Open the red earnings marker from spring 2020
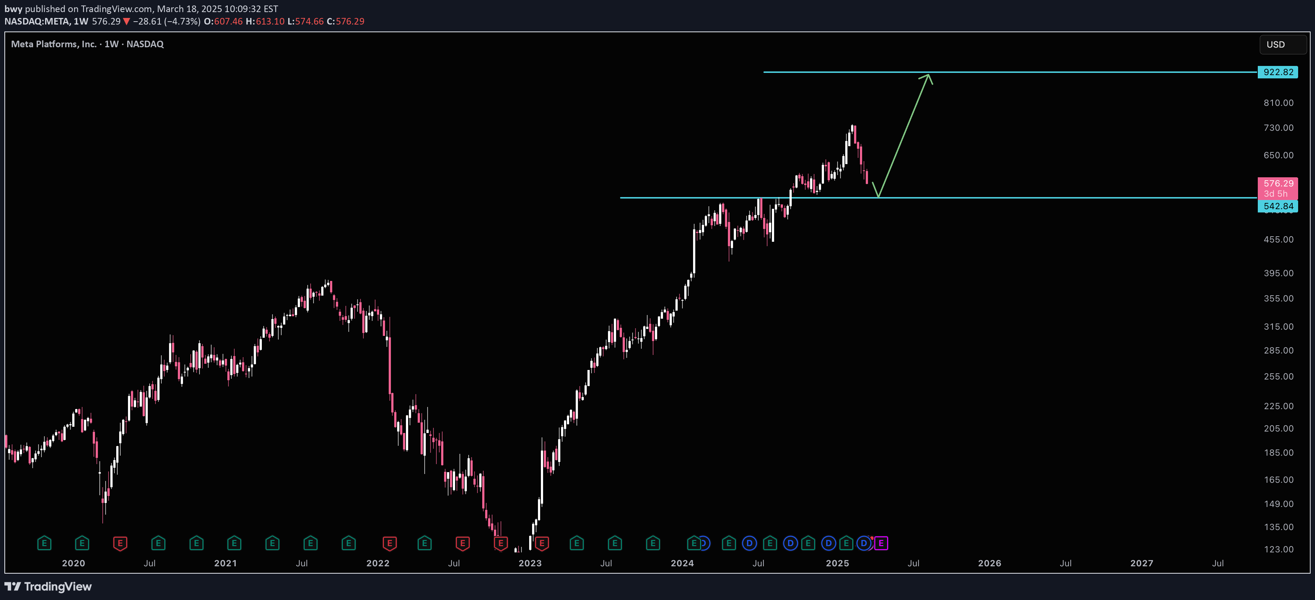Viewport: 1315px width, 600px height. click(120, 544)
